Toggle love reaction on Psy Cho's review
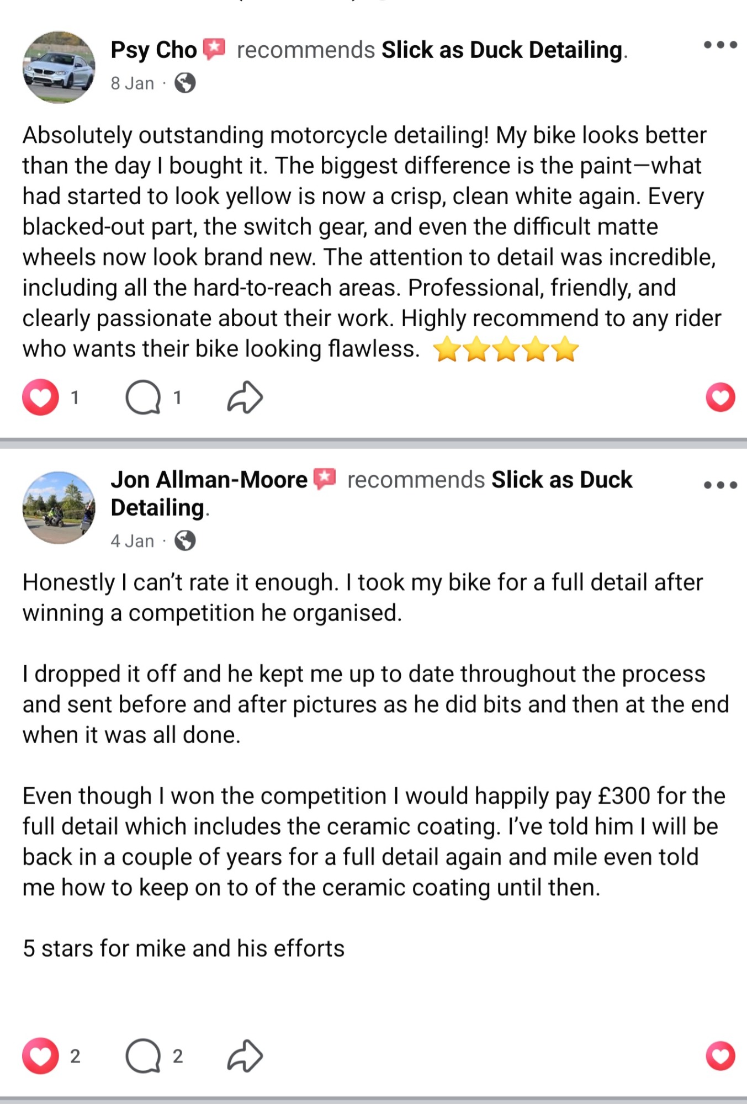Viewport: 747px width, 1104px height. pyautogui.click(x=40, y=397)
